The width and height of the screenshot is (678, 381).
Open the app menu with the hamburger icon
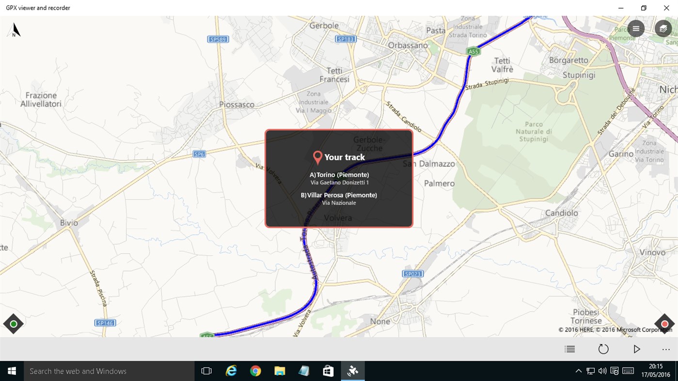(635, 28)
